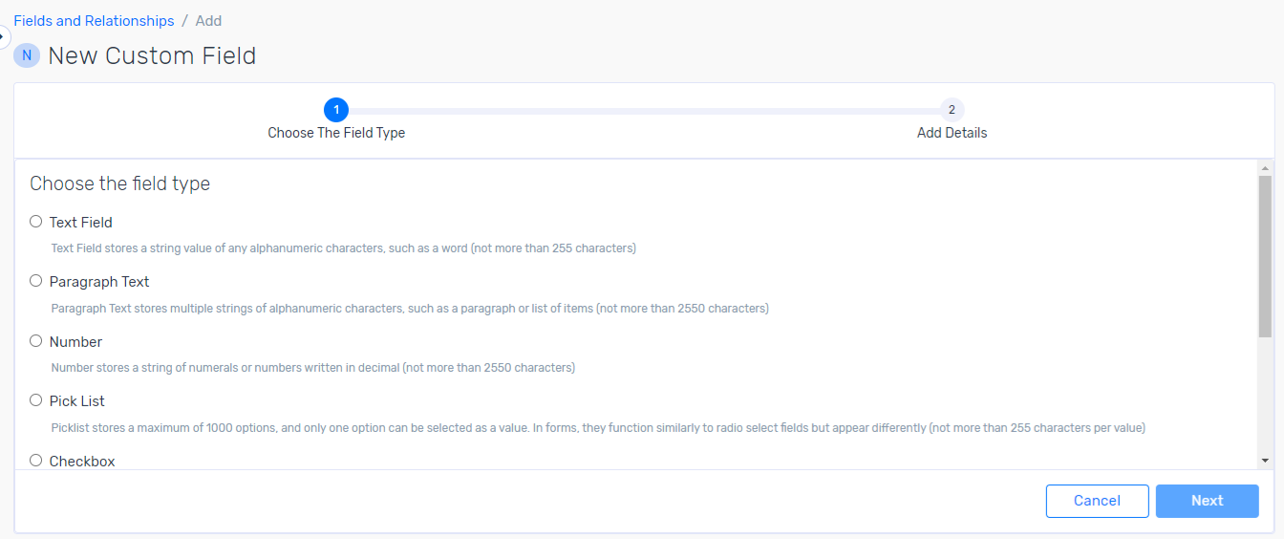Click the Next button
This screenshot has width=1284, height=539.
point(1207,501)
